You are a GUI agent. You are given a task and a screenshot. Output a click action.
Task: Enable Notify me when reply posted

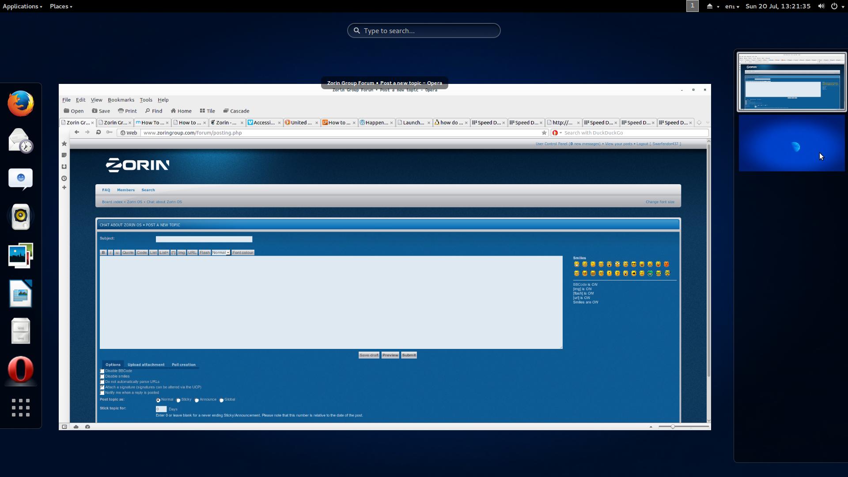pyautogui.click(x=102, y=393)
